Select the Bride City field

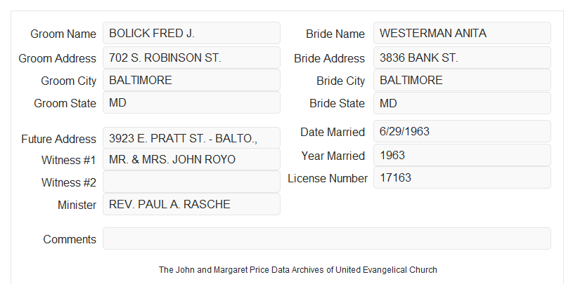point(462,80)
